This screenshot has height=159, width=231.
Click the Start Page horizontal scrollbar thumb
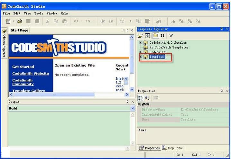coord(54,94)
